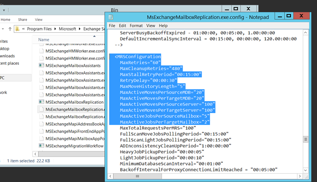The height and width of the screenshot is (182, 317).
Task: Open the Notepad File menu
Action: pos(112,26)
